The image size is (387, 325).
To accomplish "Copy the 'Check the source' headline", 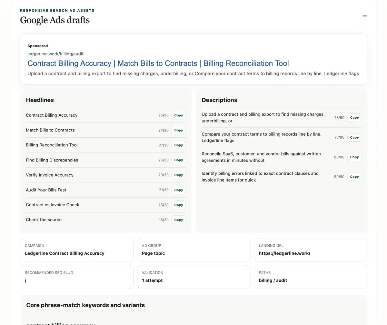I will (x=178, y=220).
